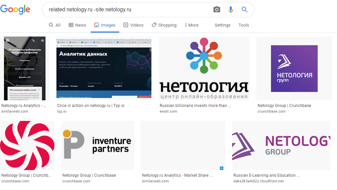Open 'Netology Group | Crunchbase' title under inventure logo

tap(89, 175)
